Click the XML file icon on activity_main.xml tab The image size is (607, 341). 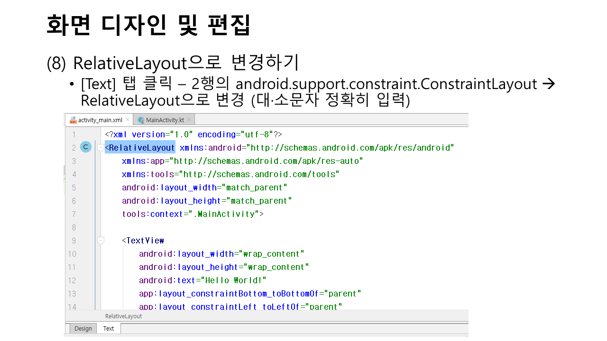[73, 120]
